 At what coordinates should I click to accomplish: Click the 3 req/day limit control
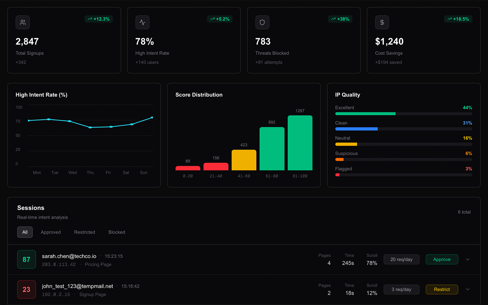click(x=401, y=290)
